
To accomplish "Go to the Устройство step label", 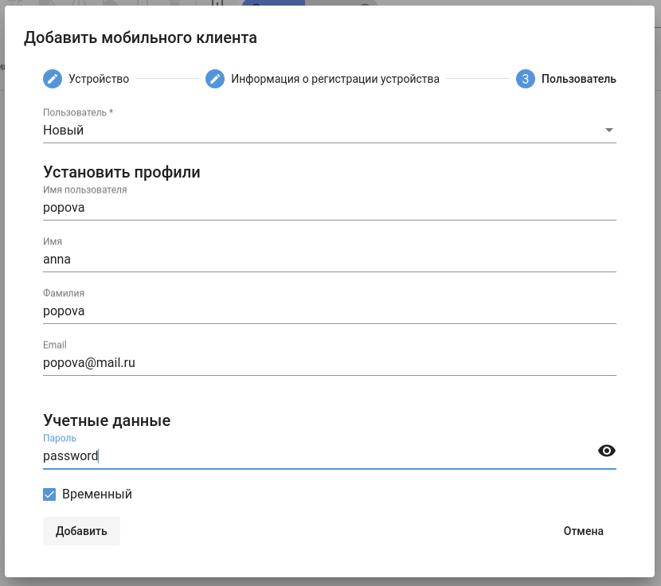I will pos(99,79).
